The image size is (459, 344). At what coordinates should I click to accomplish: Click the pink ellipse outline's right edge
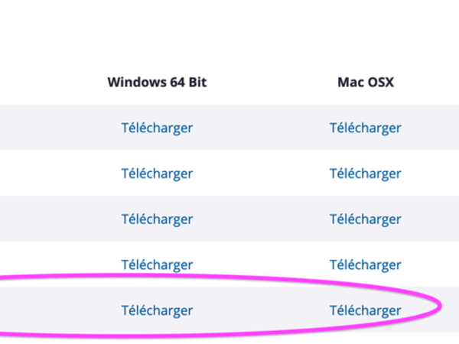(441, 307)
